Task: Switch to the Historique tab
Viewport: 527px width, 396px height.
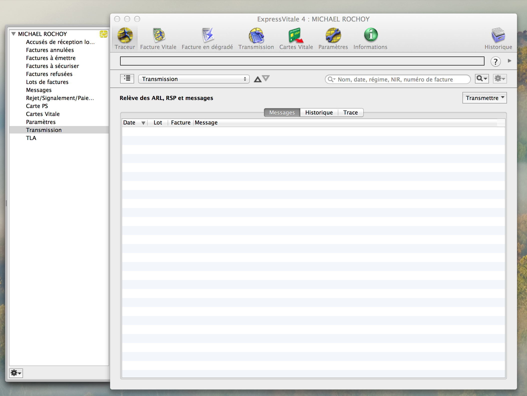Action: click(x=319, y=112)
